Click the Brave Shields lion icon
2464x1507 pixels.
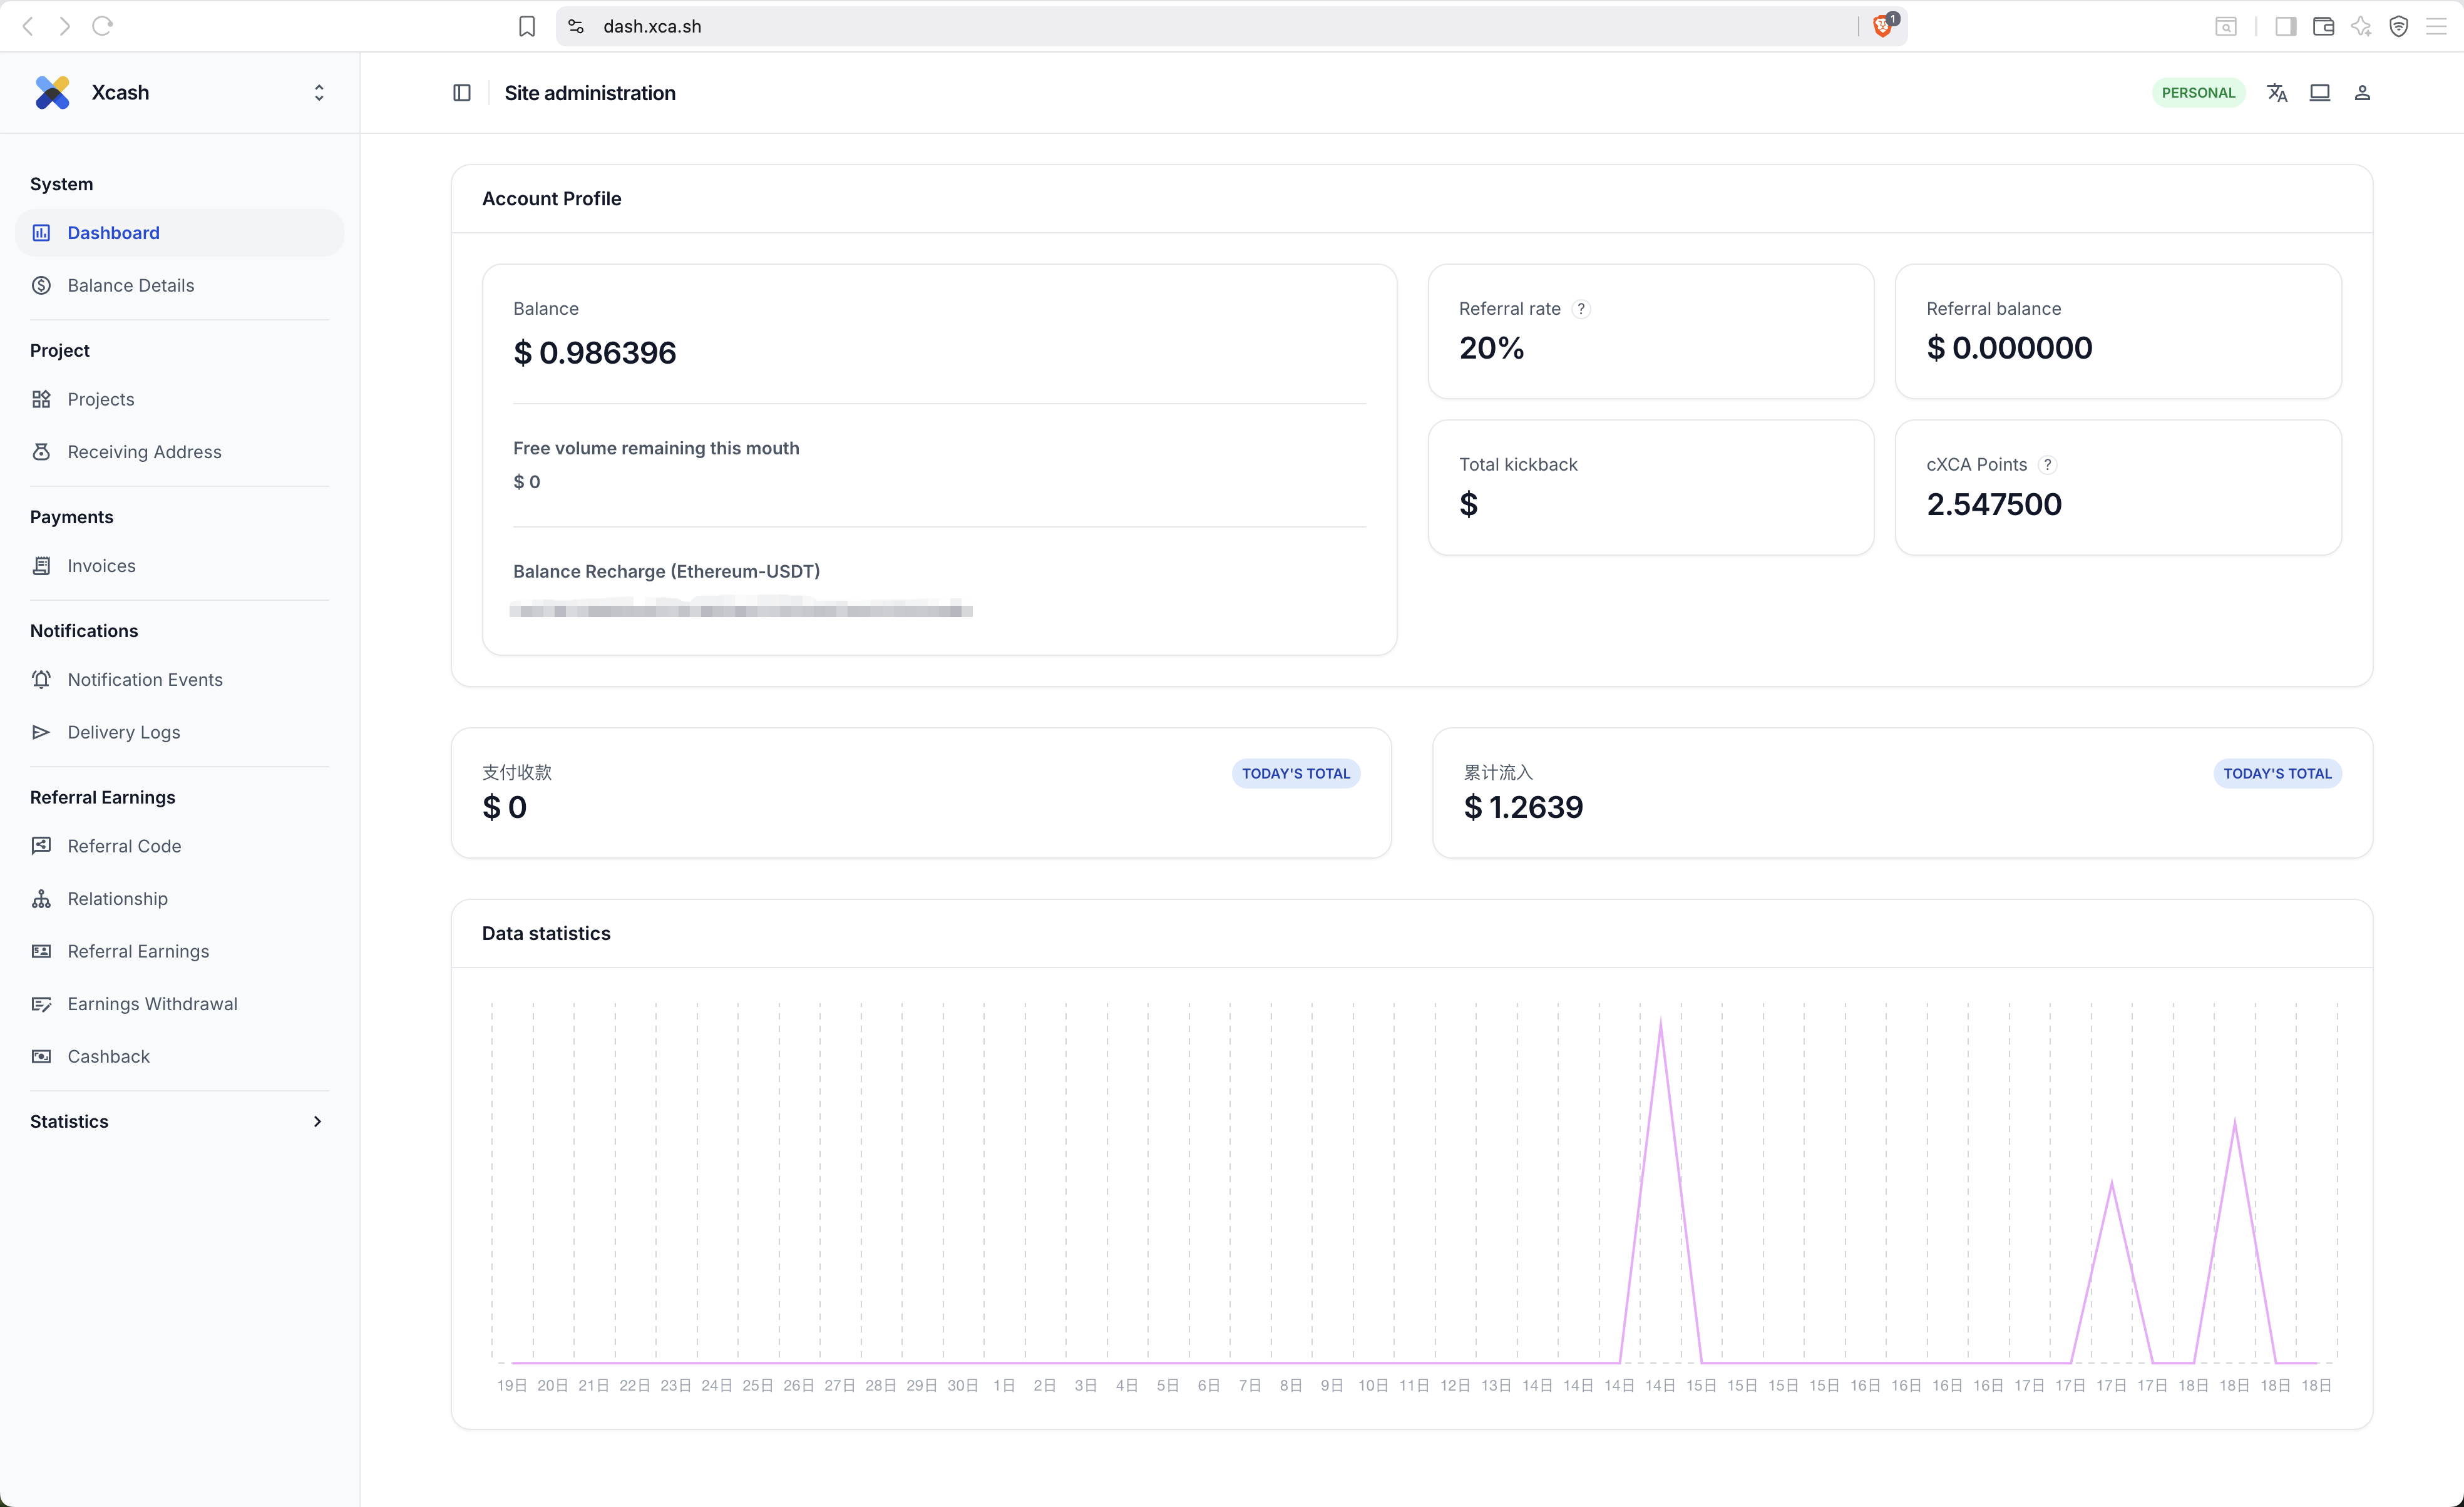point(1883,26)
